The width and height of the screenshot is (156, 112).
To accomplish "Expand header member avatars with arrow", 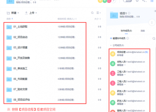I will (113, 1).
